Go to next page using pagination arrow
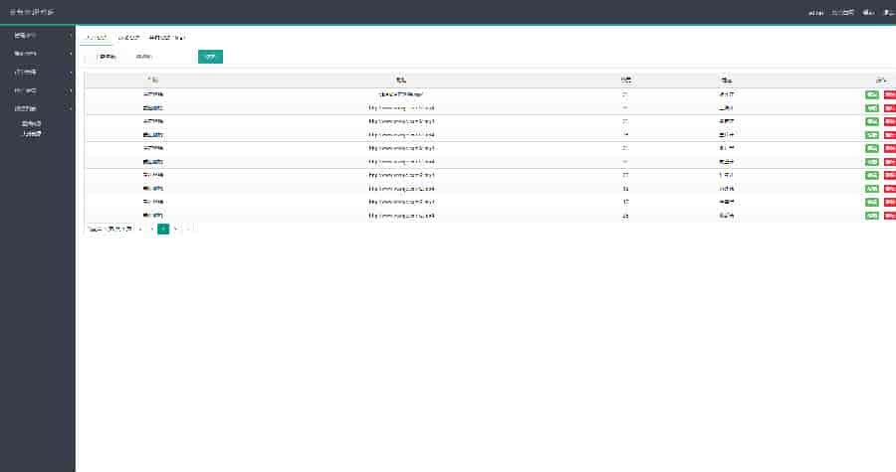The height and width of the screenshot is (472, 896). (176, 229)
